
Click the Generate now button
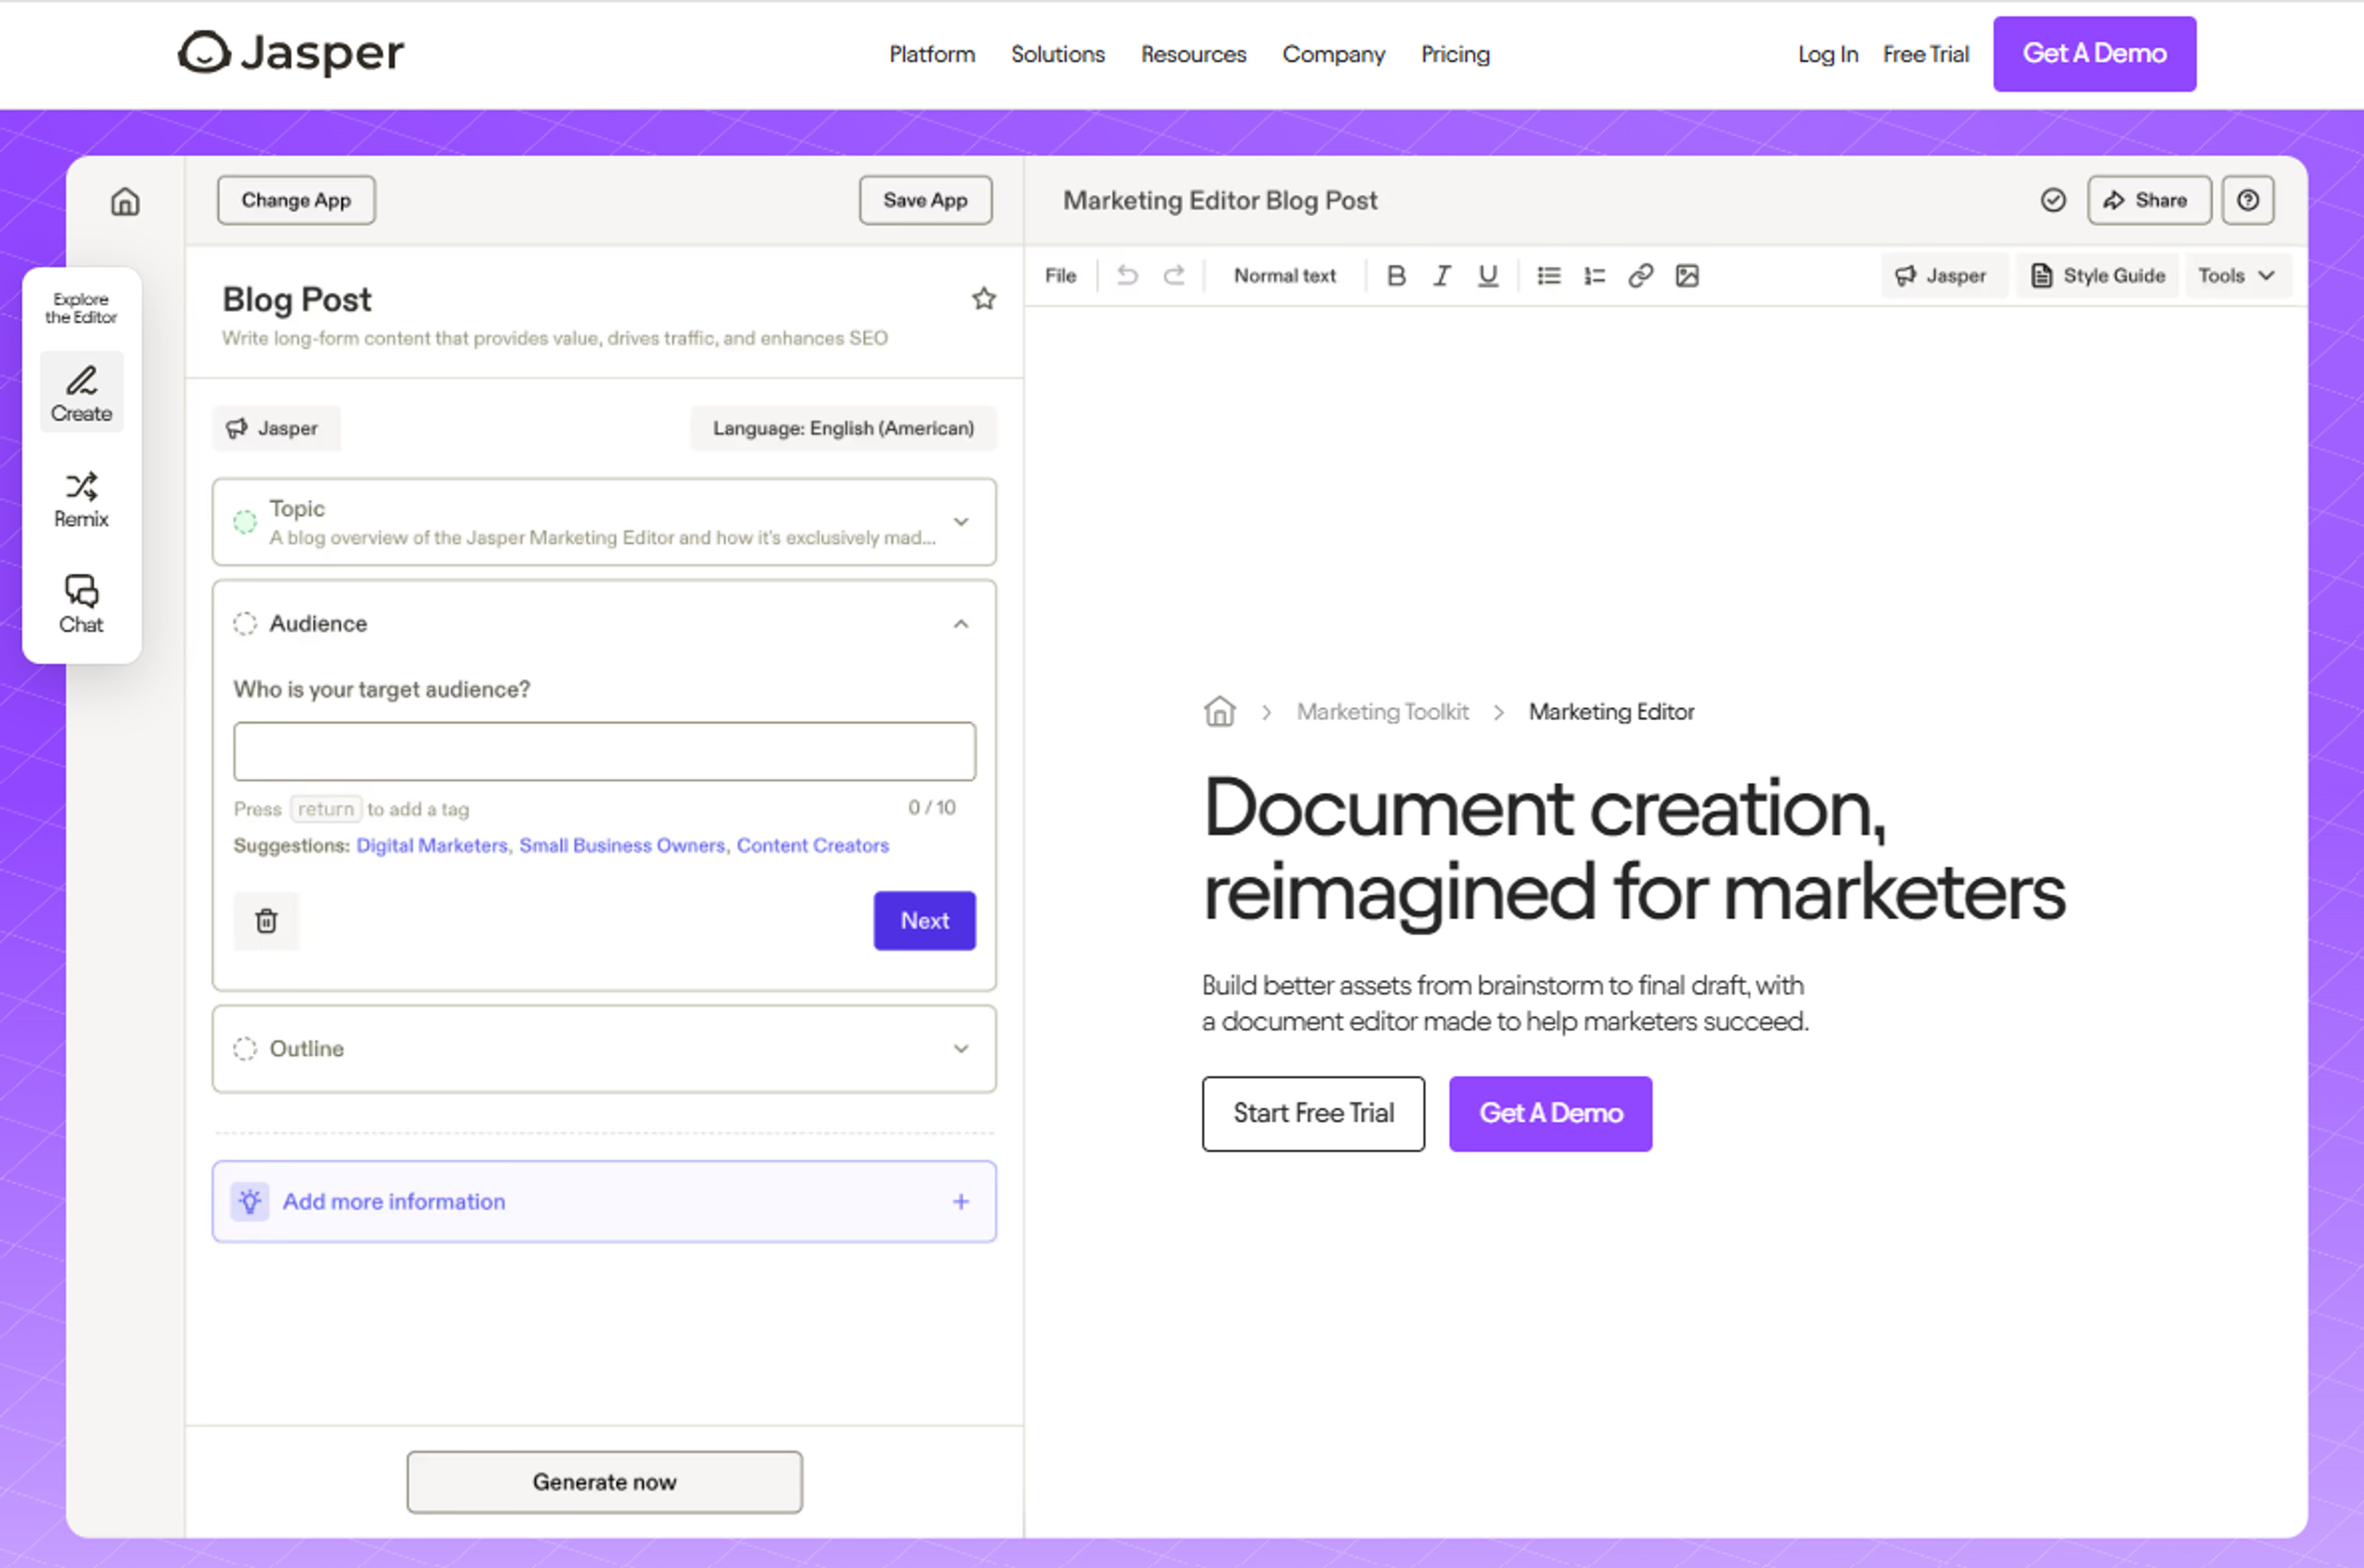coord(605,1481)
